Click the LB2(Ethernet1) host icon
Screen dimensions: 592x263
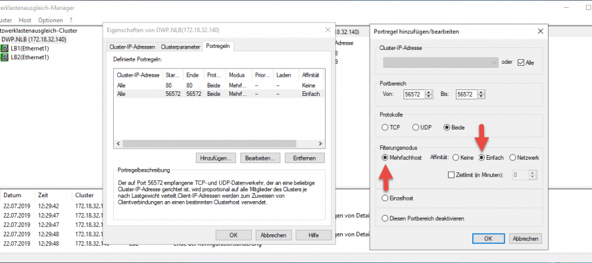pyautogui.click(x=5, y=57)
